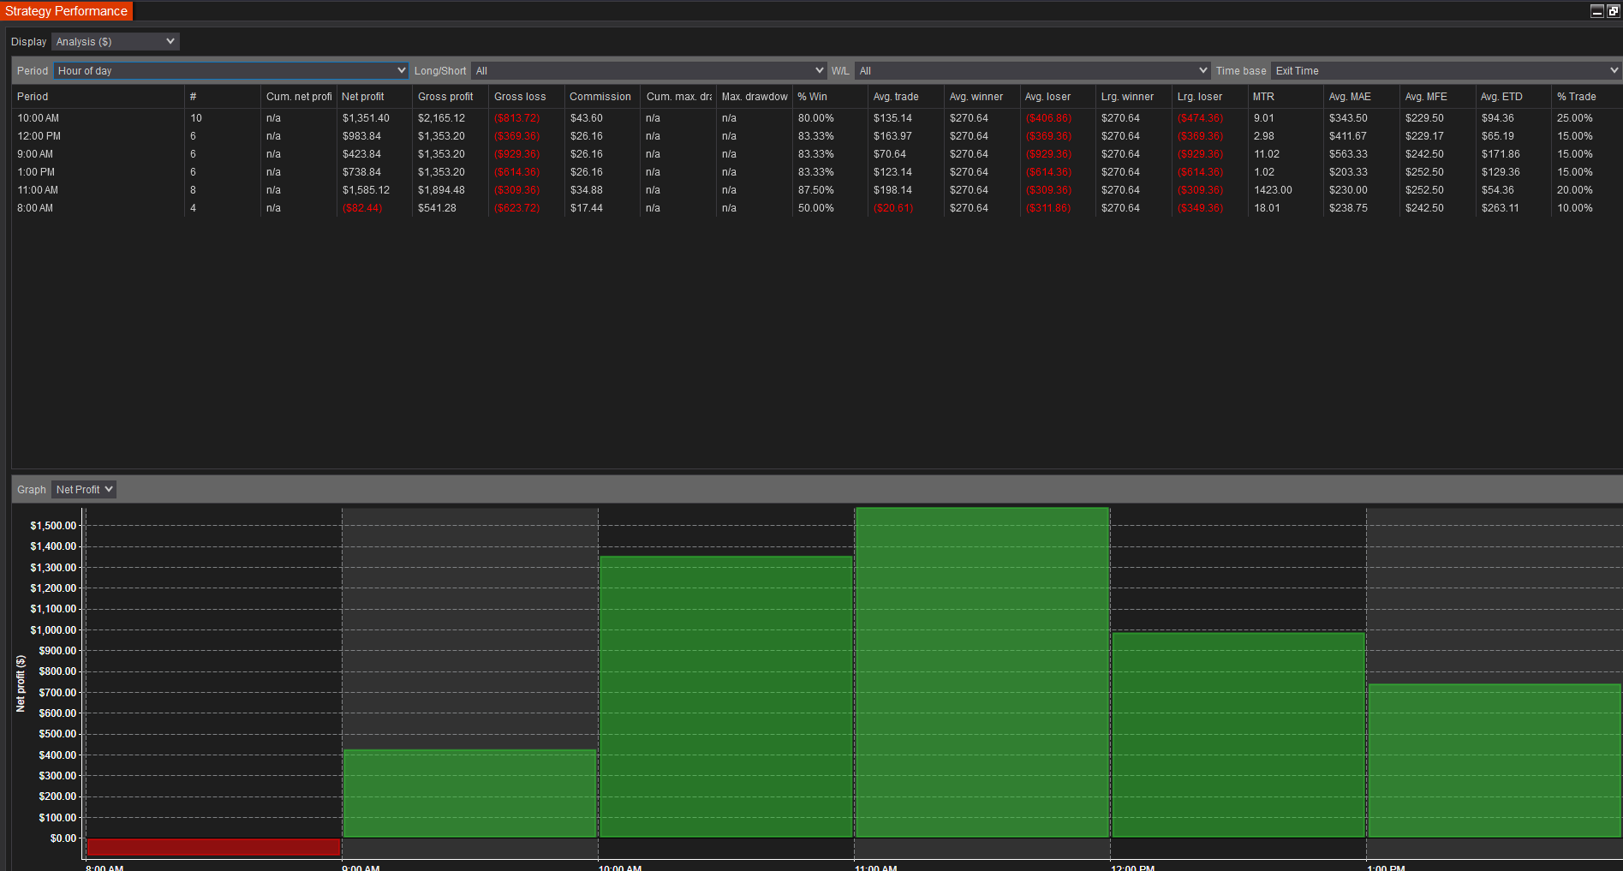Restore the Strategy Performance window
This screenshot has width=1623, height=871.
click(x=1614, y=11)
